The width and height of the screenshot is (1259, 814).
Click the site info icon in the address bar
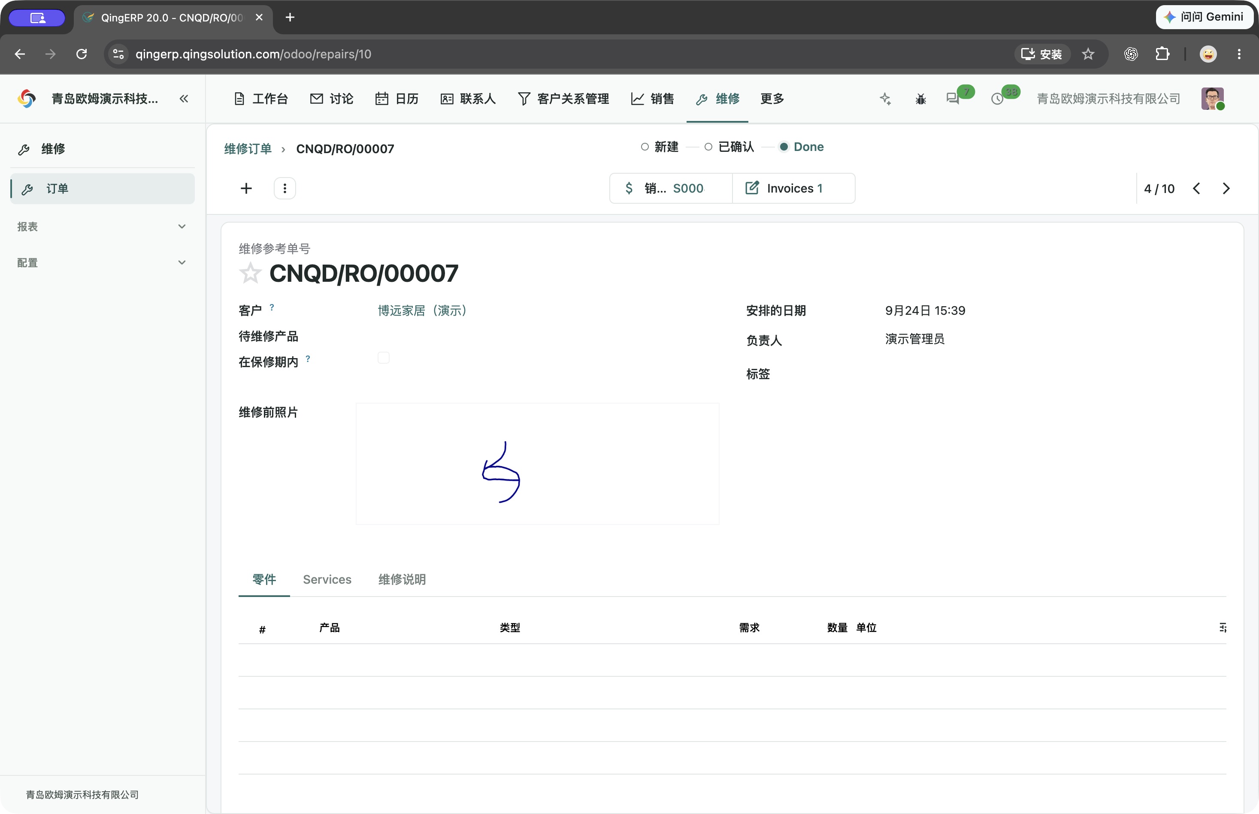[x=118, y=54]
